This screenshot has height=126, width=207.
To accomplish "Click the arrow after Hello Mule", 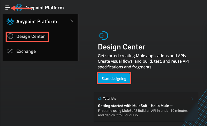I will [x=171, y=105].
